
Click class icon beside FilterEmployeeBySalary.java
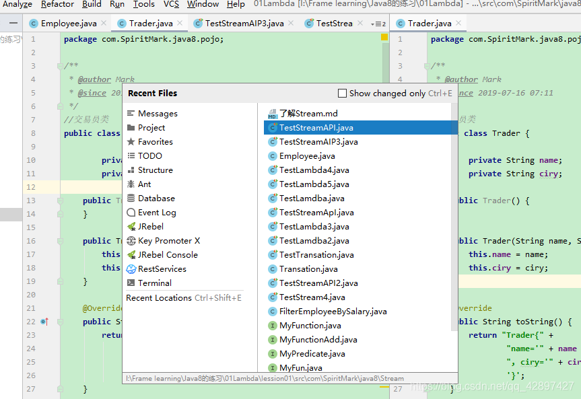(x=273, y=312)
